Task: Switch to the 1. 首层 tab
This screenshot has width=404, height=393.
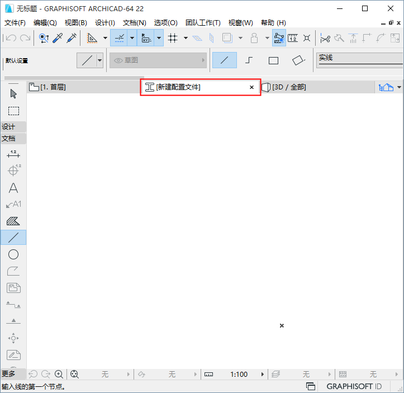Action: point(84,87)
